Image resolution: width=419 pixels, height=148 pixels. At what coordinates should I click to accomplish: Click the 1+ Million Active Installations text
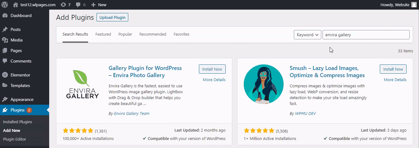(270, 138)
